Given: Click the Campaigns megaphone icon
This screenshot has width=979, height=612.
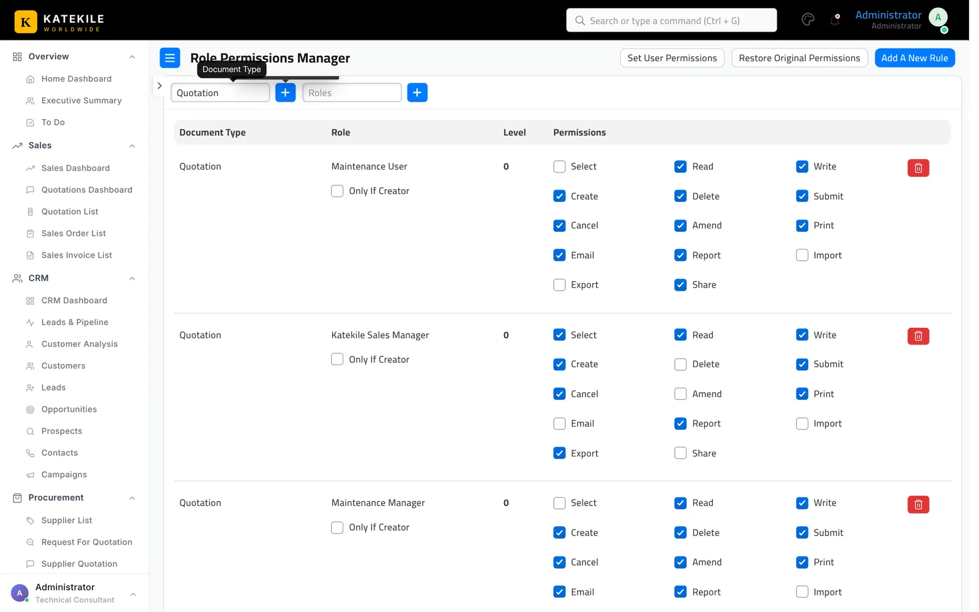Looking at the screenshot, I should point(30,475).
